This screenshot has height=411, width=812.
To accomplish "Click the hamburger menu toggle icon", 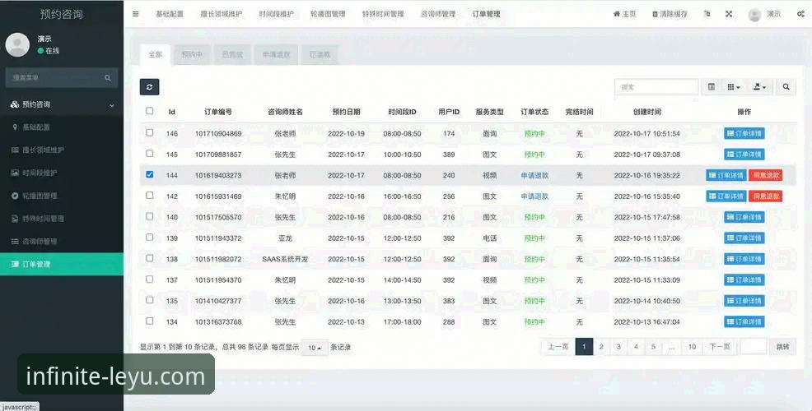I will [136, 14].
